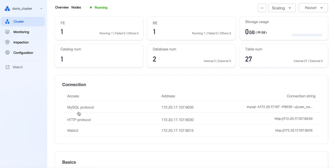Viewport: 335px width, 168px height.
Task: Select the Overview tab
Action: click(x=62, y=7)
